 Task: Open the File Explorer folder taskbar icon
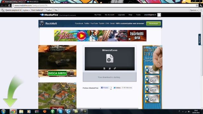click(21, 111)
